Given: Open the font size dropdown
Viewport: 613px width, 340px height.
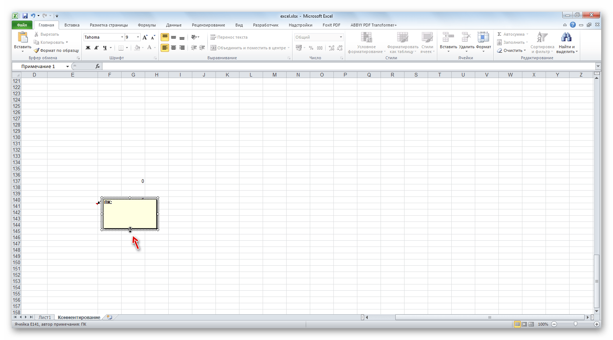Looking at the screenshot, I should coord(138,37).
